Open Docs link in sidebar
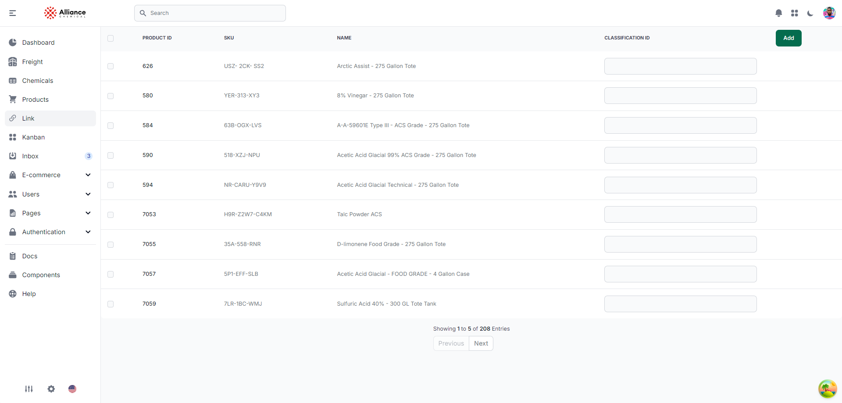The image size is (842, 403). pos(50,256)
